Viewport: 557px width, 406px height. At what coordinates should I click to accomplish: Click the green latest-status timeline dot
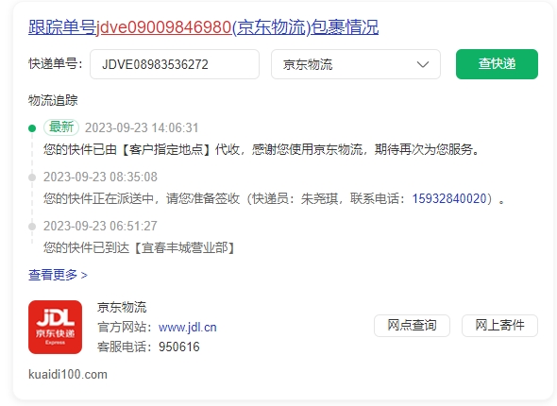point(32,128)
